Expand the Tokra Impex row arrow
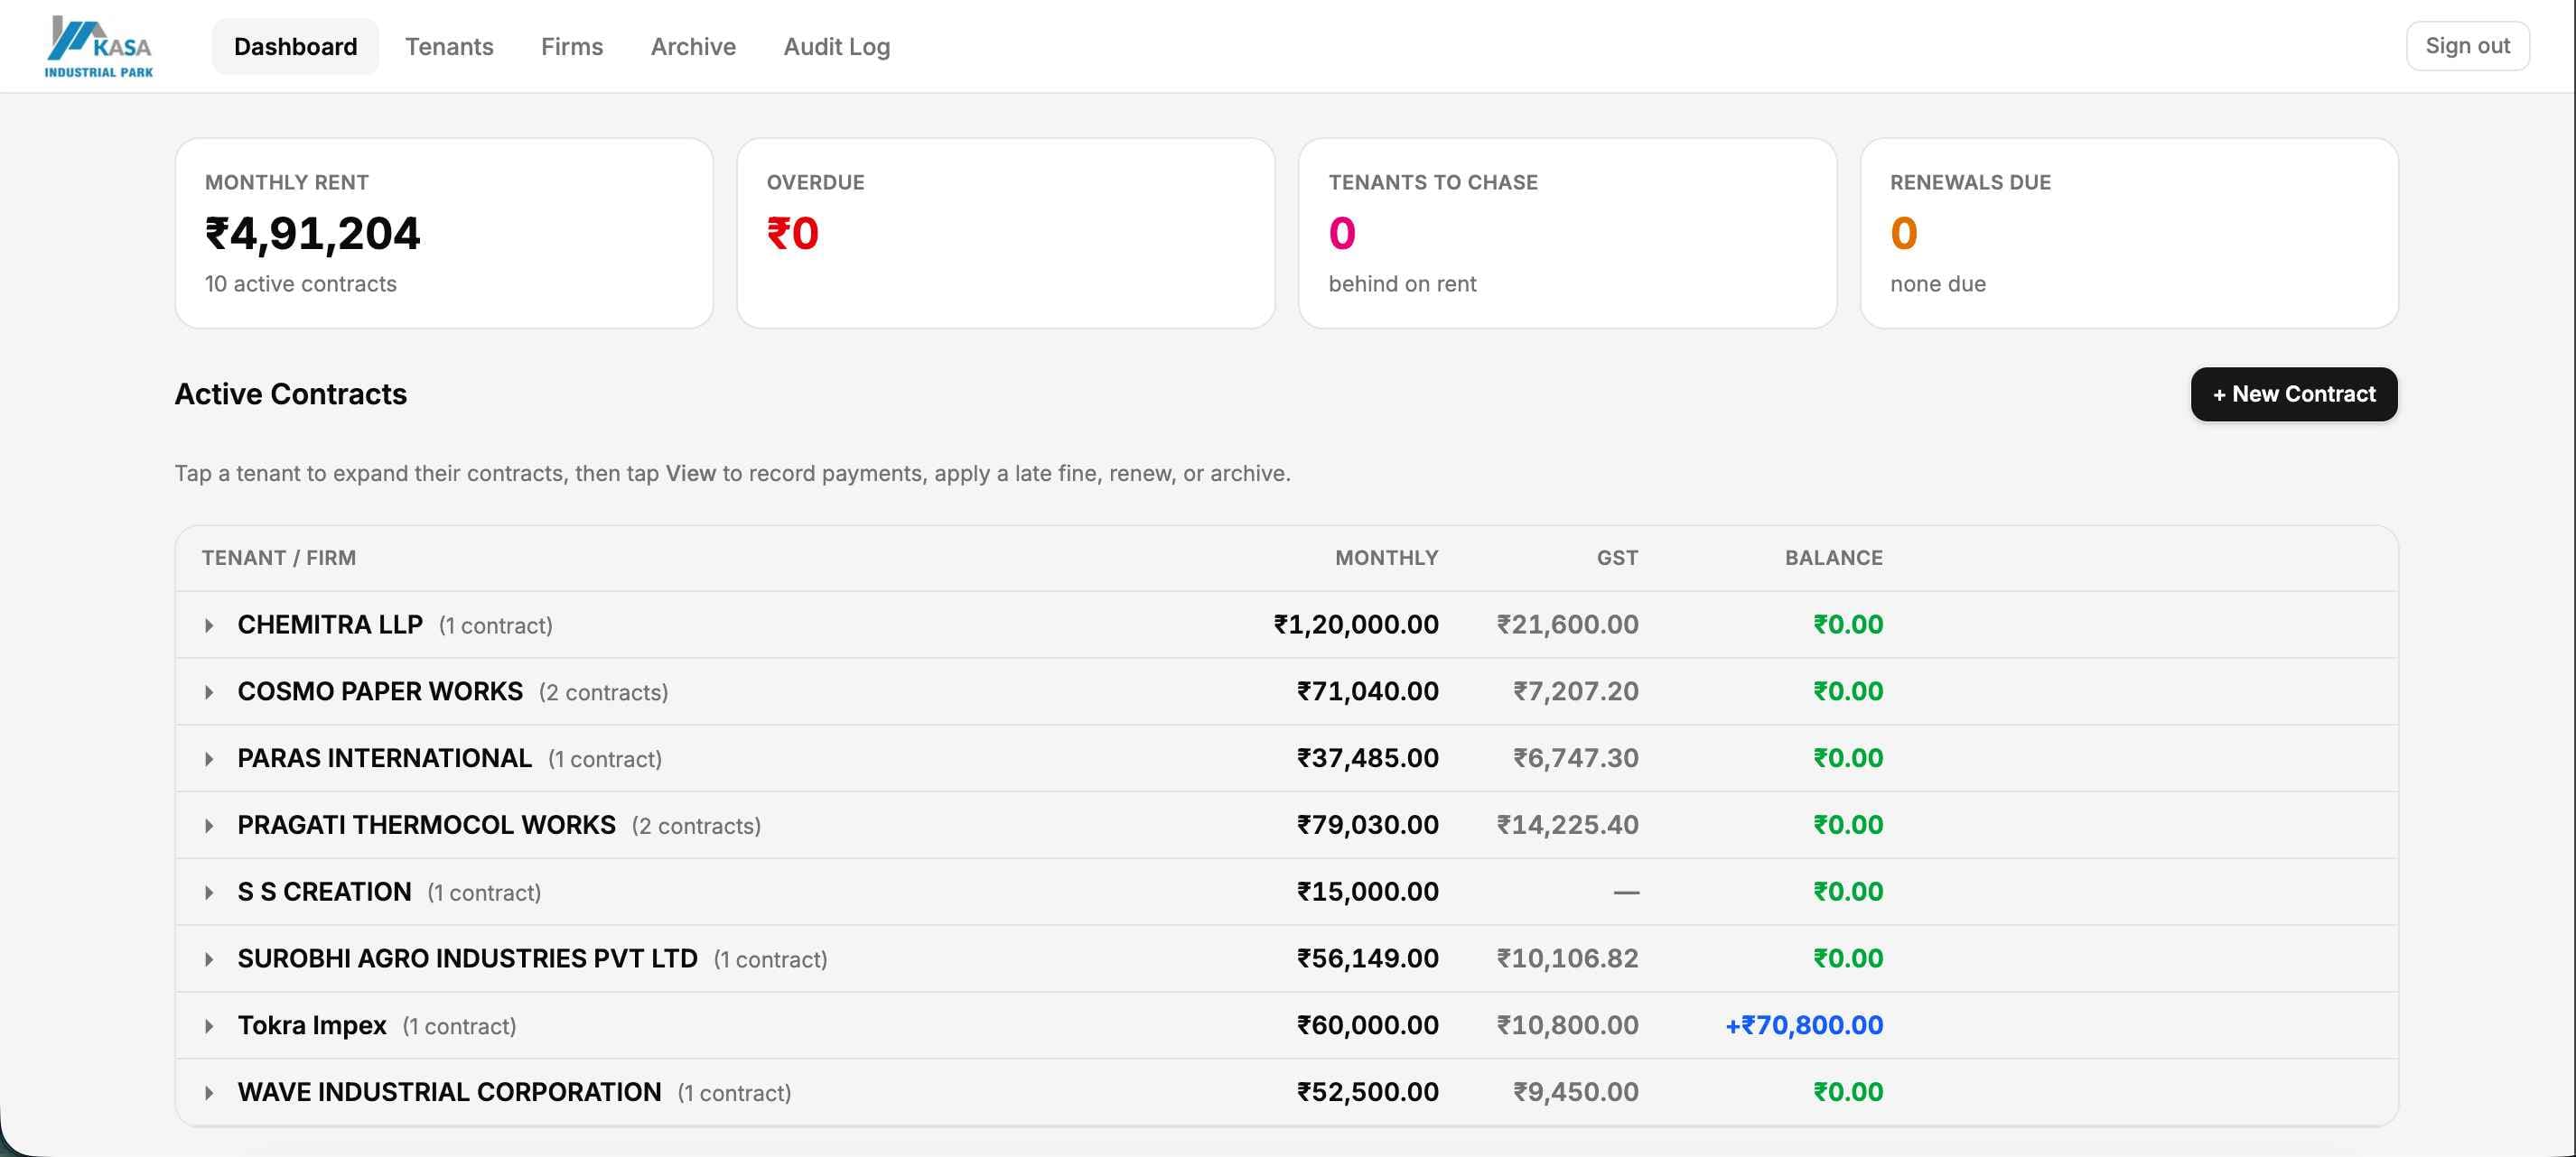Image resolution: width=2576 pixels, height=1157 pixels. [209, 1026]
